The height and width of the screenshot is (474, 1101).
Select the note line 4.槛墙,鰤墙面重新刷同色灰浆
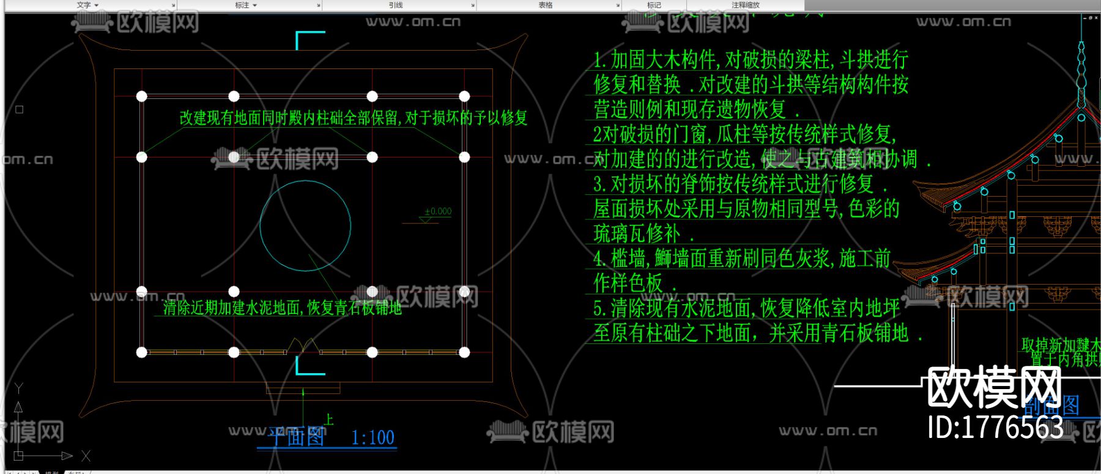click(741, 258)
